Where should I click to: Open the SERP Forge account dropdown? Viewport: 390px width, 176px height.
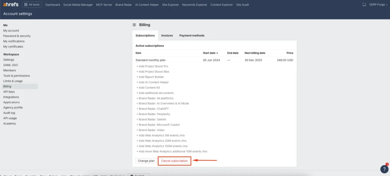coord(378,5)
